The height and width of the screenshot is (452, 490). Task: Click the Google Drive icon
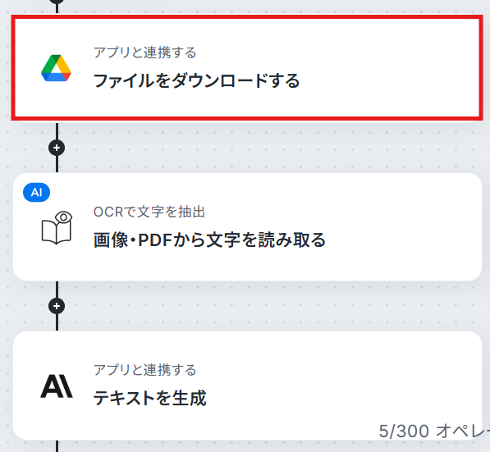[57, 68]
